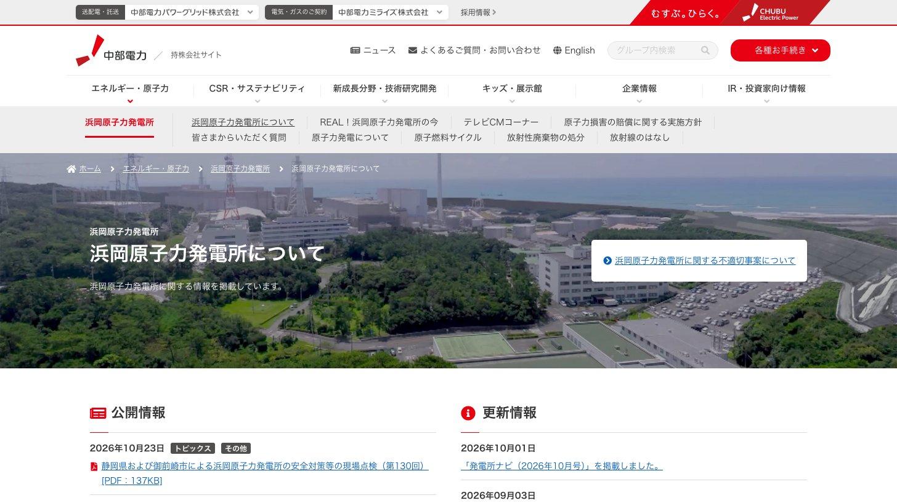Open the キッズ・展示館 menu
Image resolution: width=897 pixels, height=503 pixels.
pos(512,91)
